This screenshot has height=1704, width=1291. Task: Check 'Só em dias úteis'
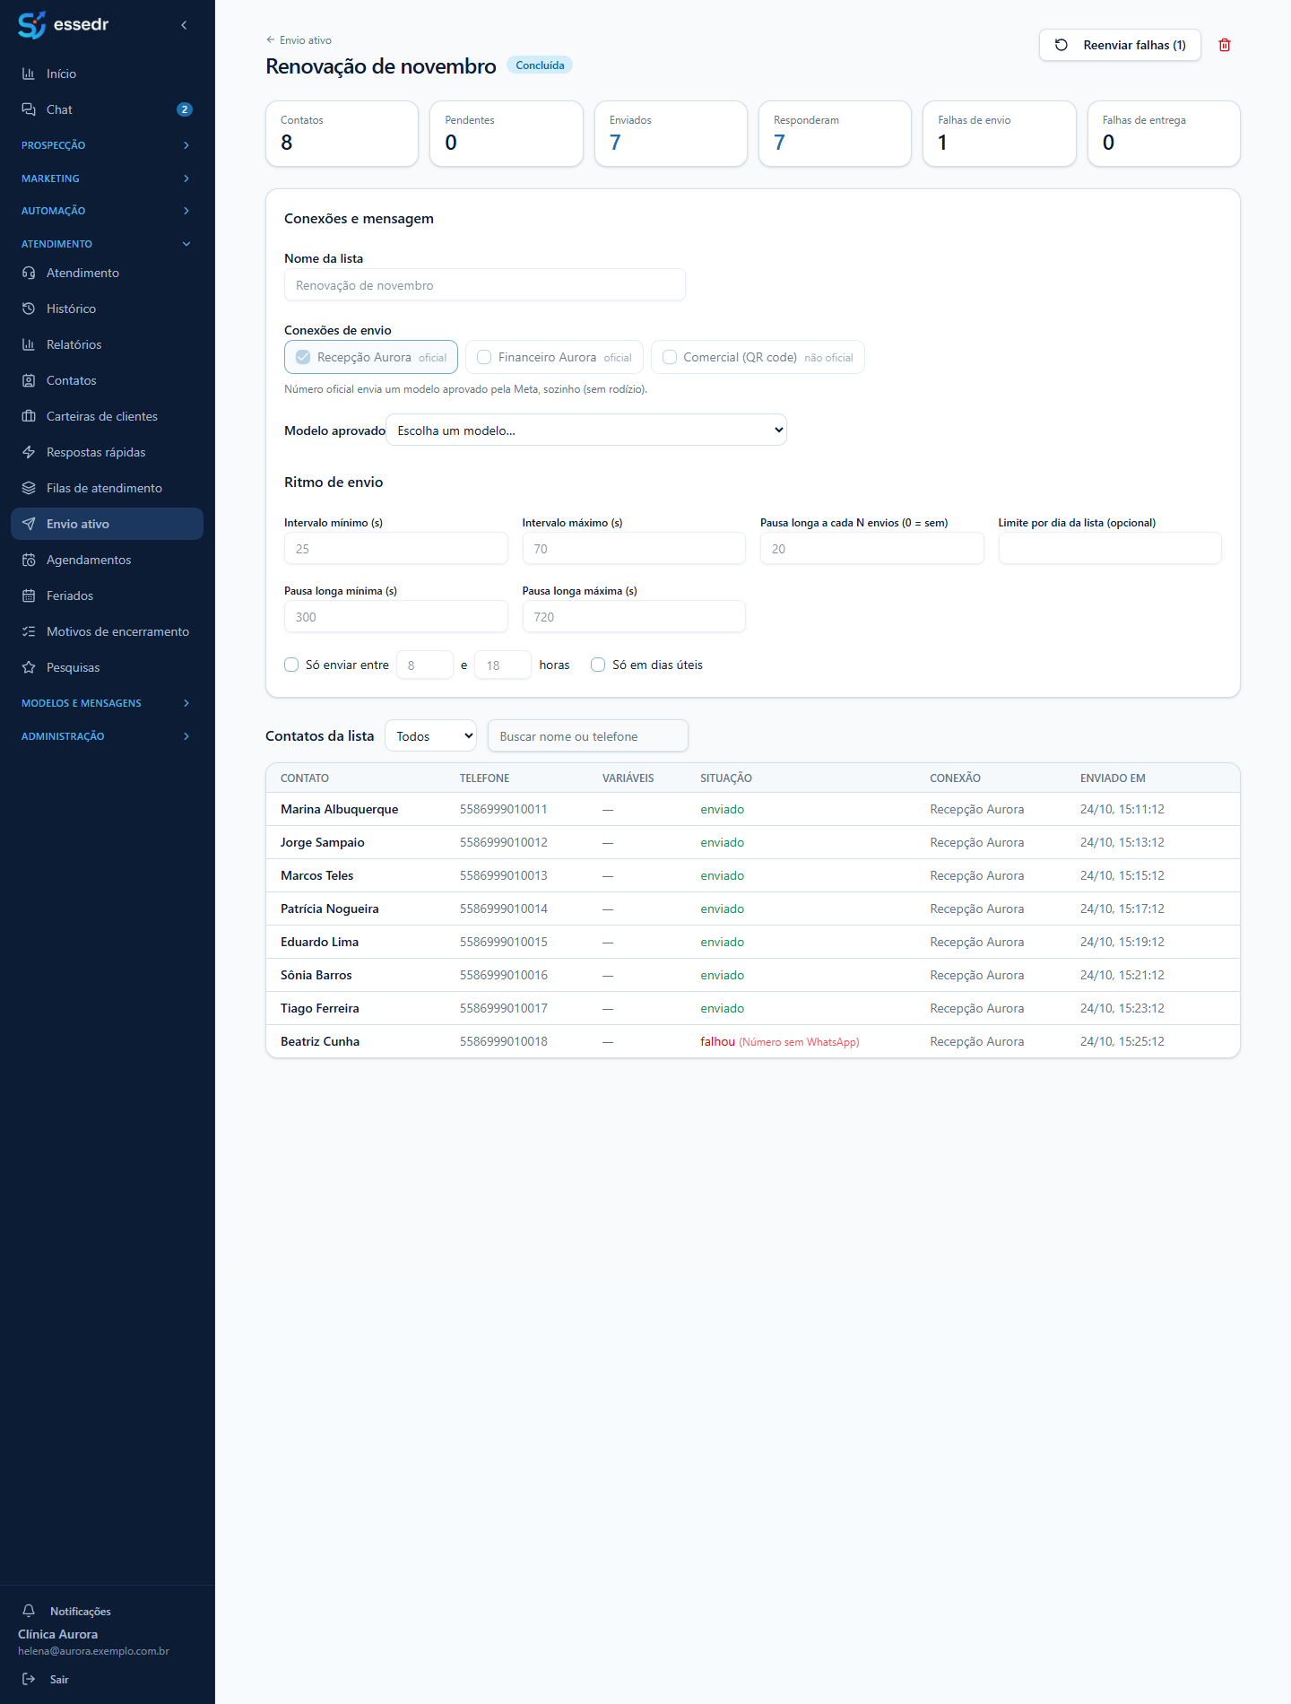[x=598, y=665]
